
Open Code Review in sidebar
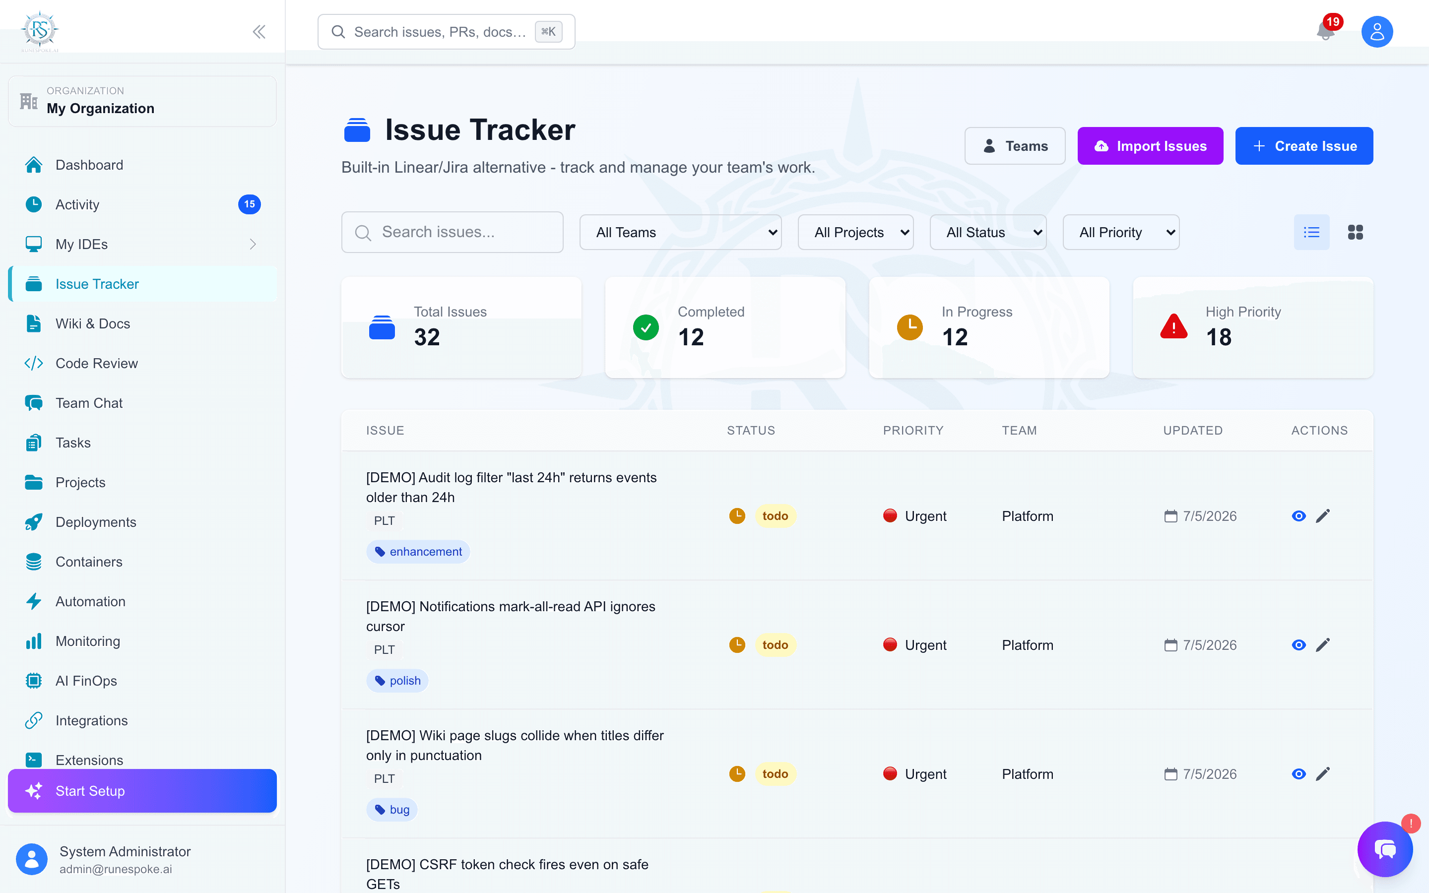[x=142, y=363]
